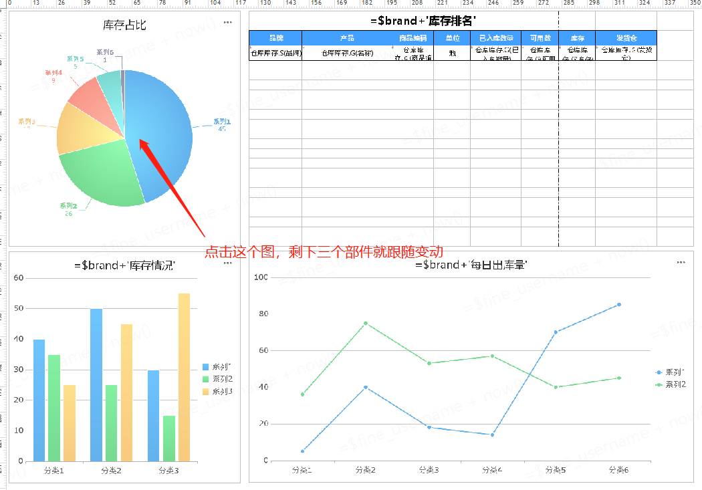Select the 商品编码 header cell
702x490 pixels.
pyautogui.click(x=413, y=38)
